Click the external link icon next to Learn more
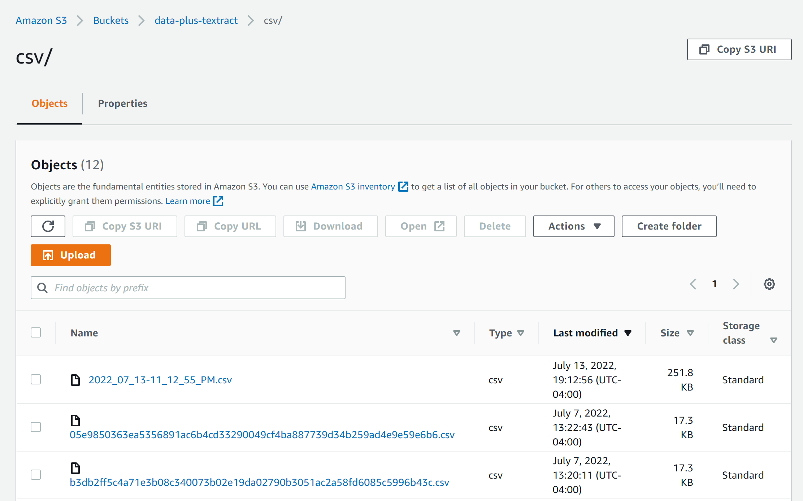Image resolution: width=803 pixels, height=501 pixels. (218, 201)
